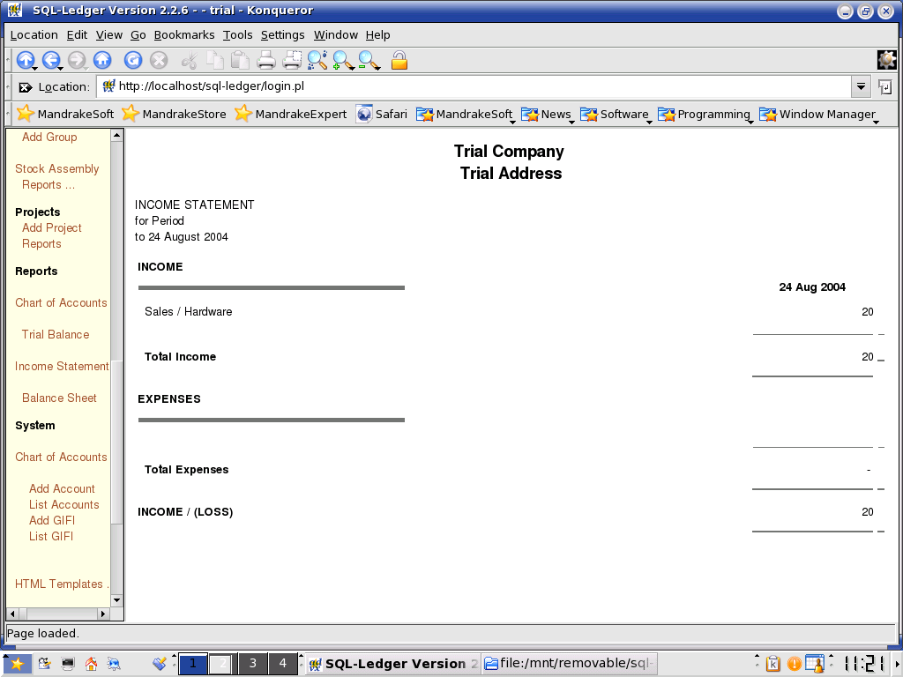Click the Find text magnifier icon
The height and width of the screenshot is (677, 903).
pyautogui.click(x=317, y=60)
